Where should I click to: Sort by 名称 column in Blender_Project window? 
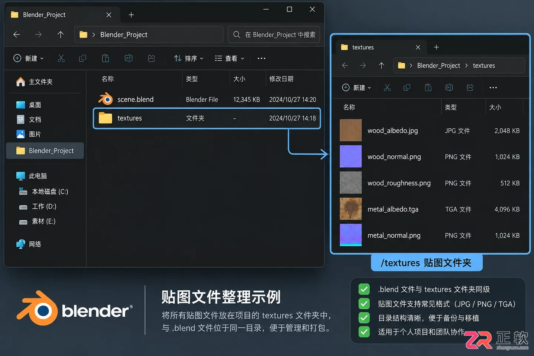click(x=108, y=79)
